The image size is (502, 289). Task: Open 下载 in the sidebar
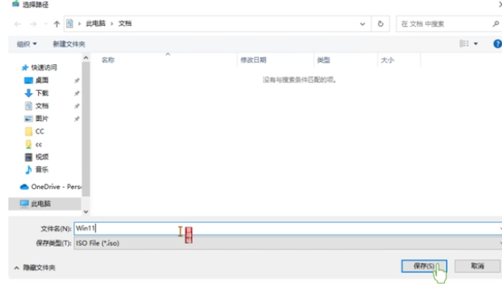[x=37, y=93]
